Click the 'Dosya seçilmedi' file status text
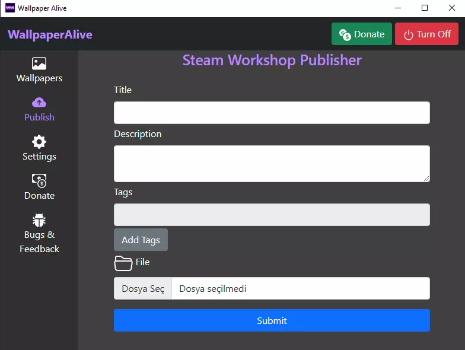Screen dimensions: 465x350 click(x=213, y=288)
